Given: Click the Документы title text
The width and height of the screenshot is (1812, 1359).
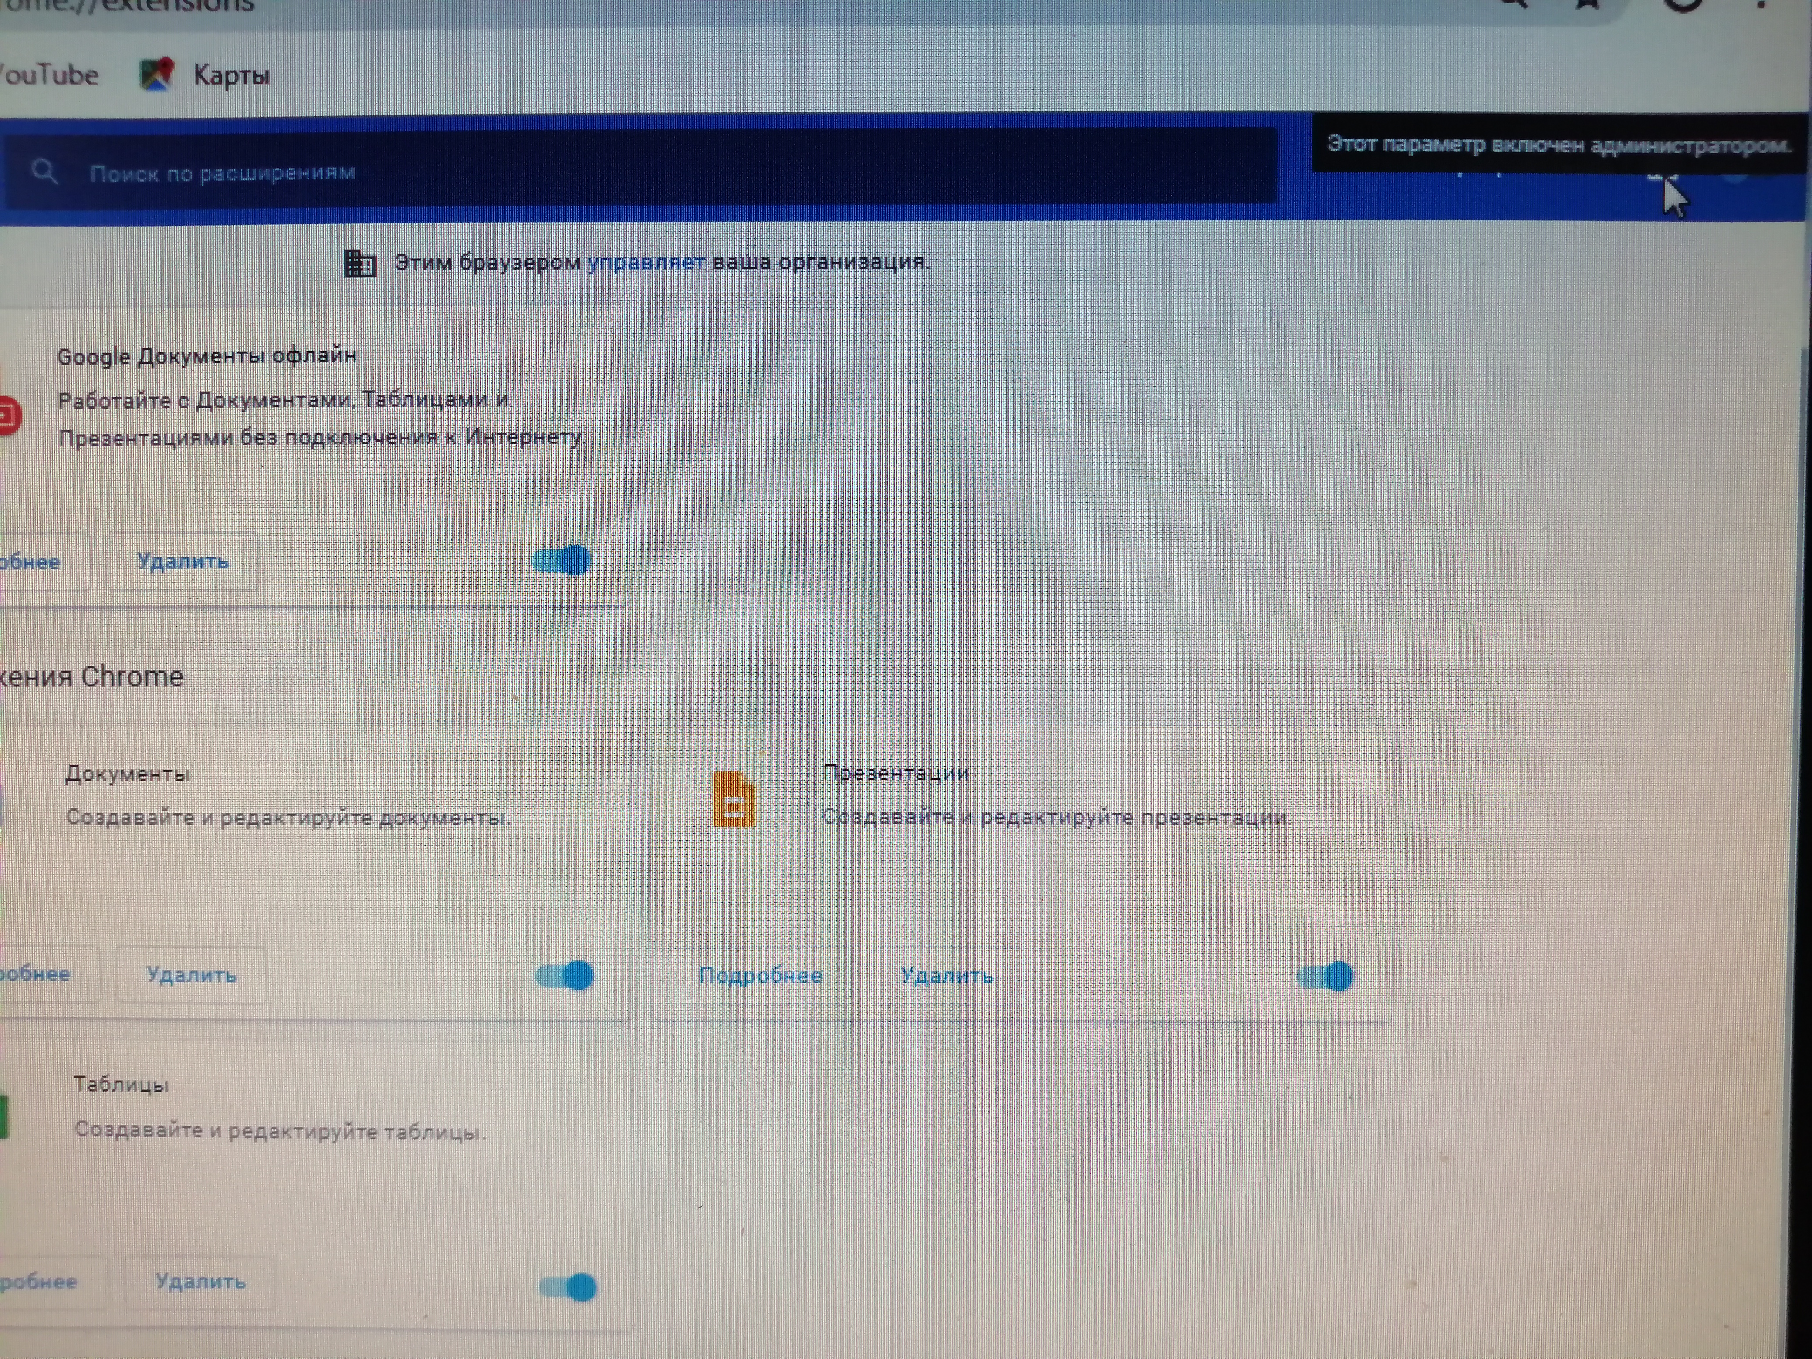Looking at the screenshot, I should coord(128,773).
